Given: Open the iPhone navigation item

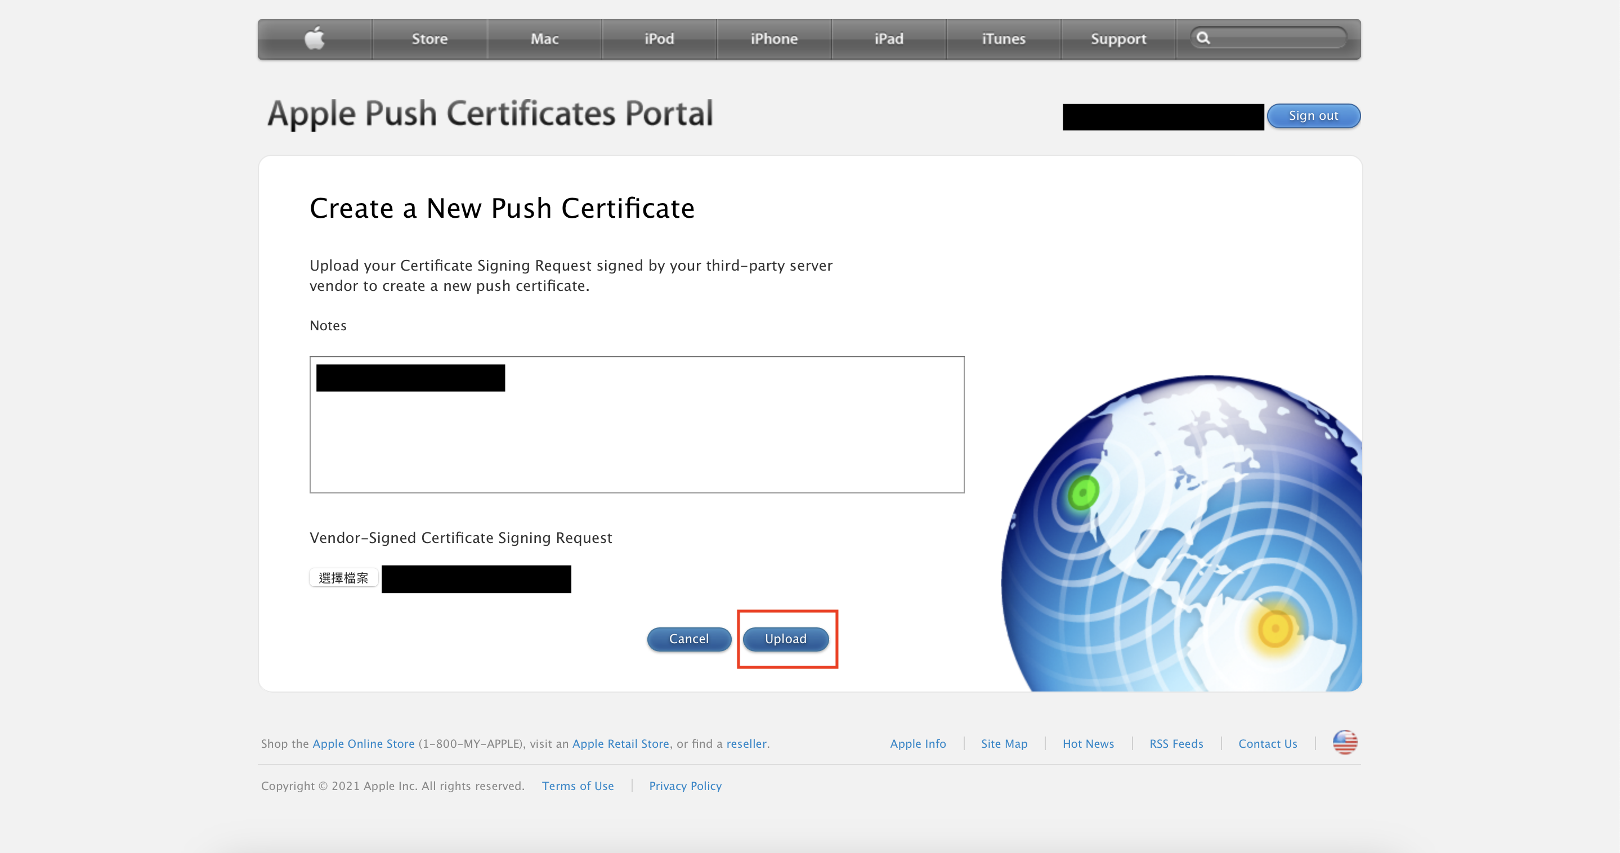Looking at the screenshot, I should point(773,39).
